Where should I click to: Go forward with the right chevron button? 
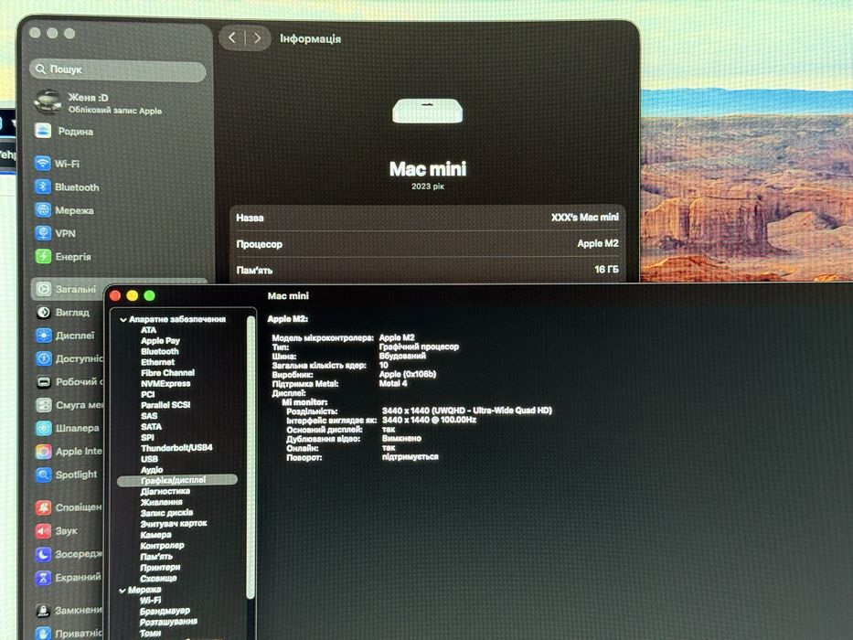click(257, 37)
